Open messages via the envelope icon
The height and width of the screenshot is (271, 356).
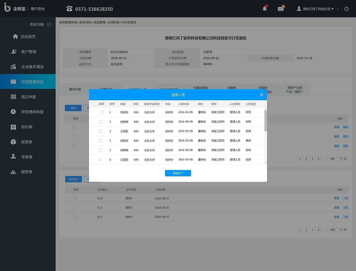tap(281, 9)
